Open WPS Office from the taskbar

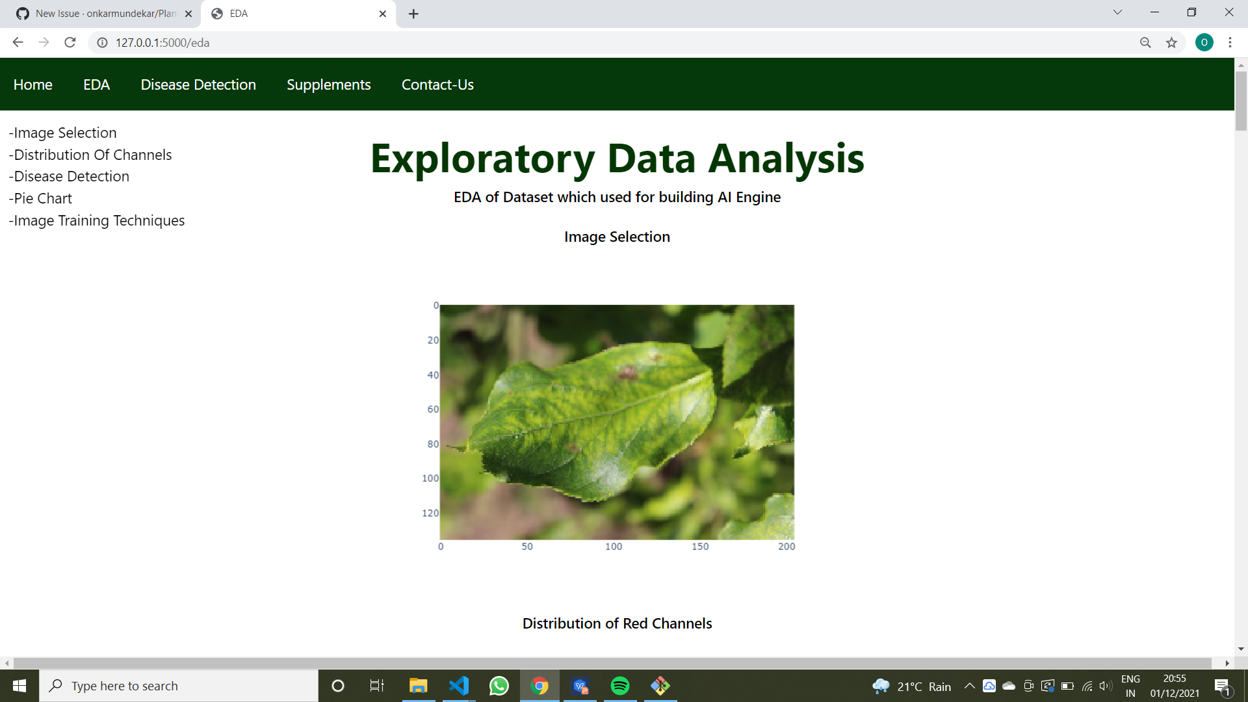(580, 685)
